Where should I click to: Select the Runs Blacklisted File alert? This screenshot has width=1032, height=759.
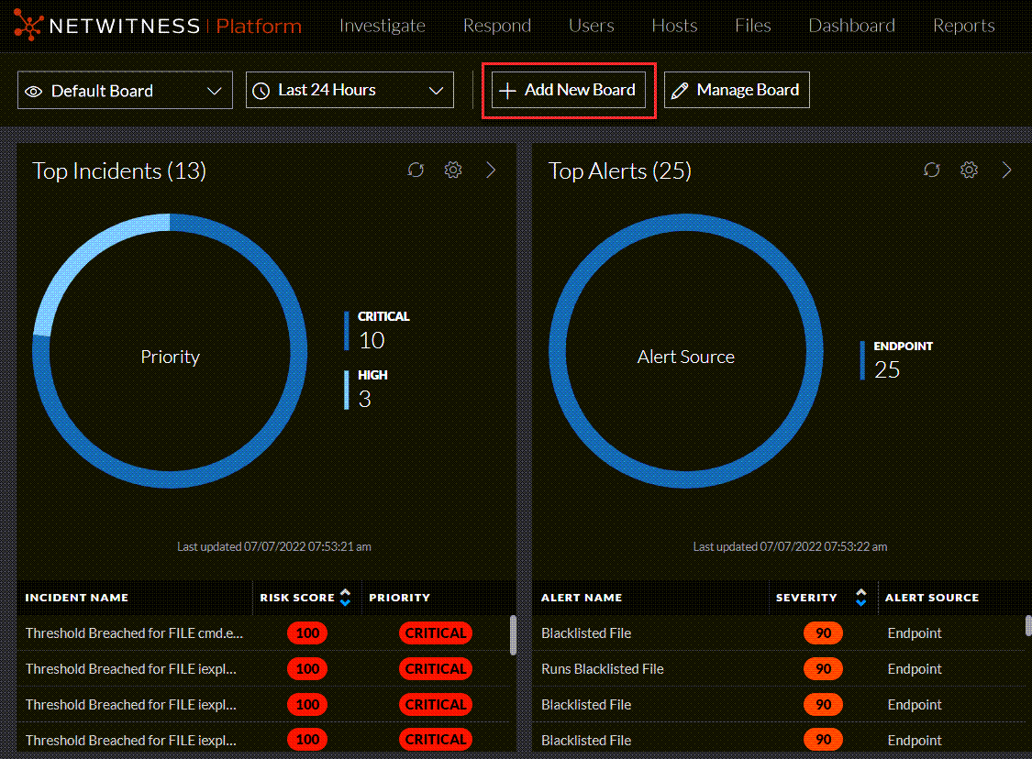pos(603,669)
